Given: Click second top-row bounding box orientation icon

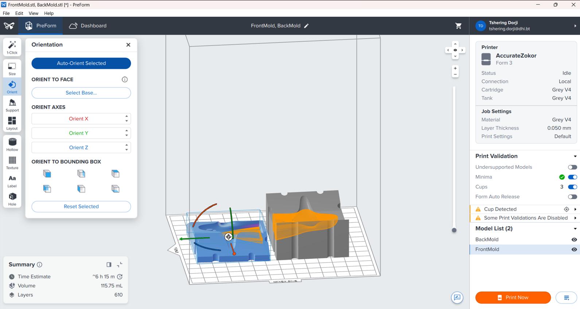Looking at the screenshot, I should [81, 174].
